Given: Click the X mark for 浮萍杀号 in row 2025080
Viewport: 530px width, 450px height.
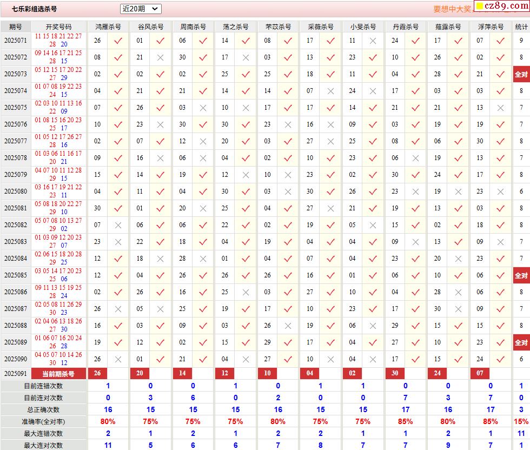Looking at the screenshot, I should coord(501,191).
